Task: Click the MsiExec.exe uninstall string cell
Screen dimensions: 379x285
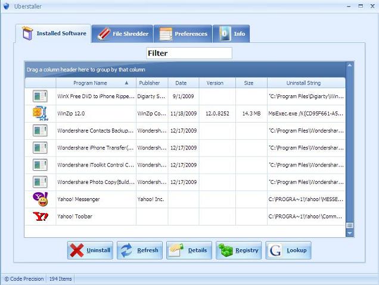Action: click(306, 114)
